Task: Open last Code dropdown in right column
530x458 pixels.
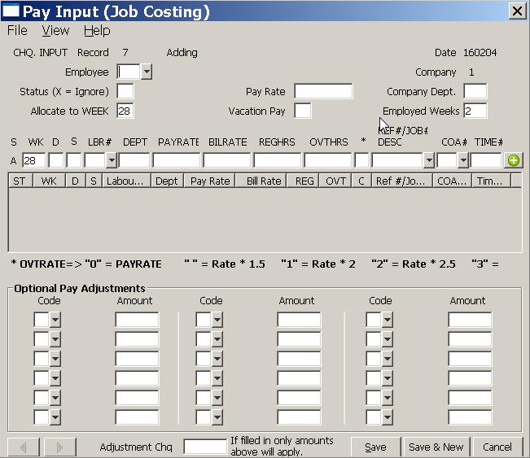Action: (x=388, y=417)
